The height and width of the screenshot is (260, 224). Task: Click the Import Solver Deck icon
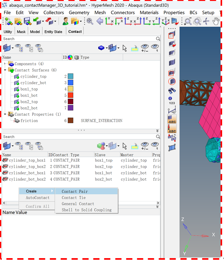(x=37, y=21)
